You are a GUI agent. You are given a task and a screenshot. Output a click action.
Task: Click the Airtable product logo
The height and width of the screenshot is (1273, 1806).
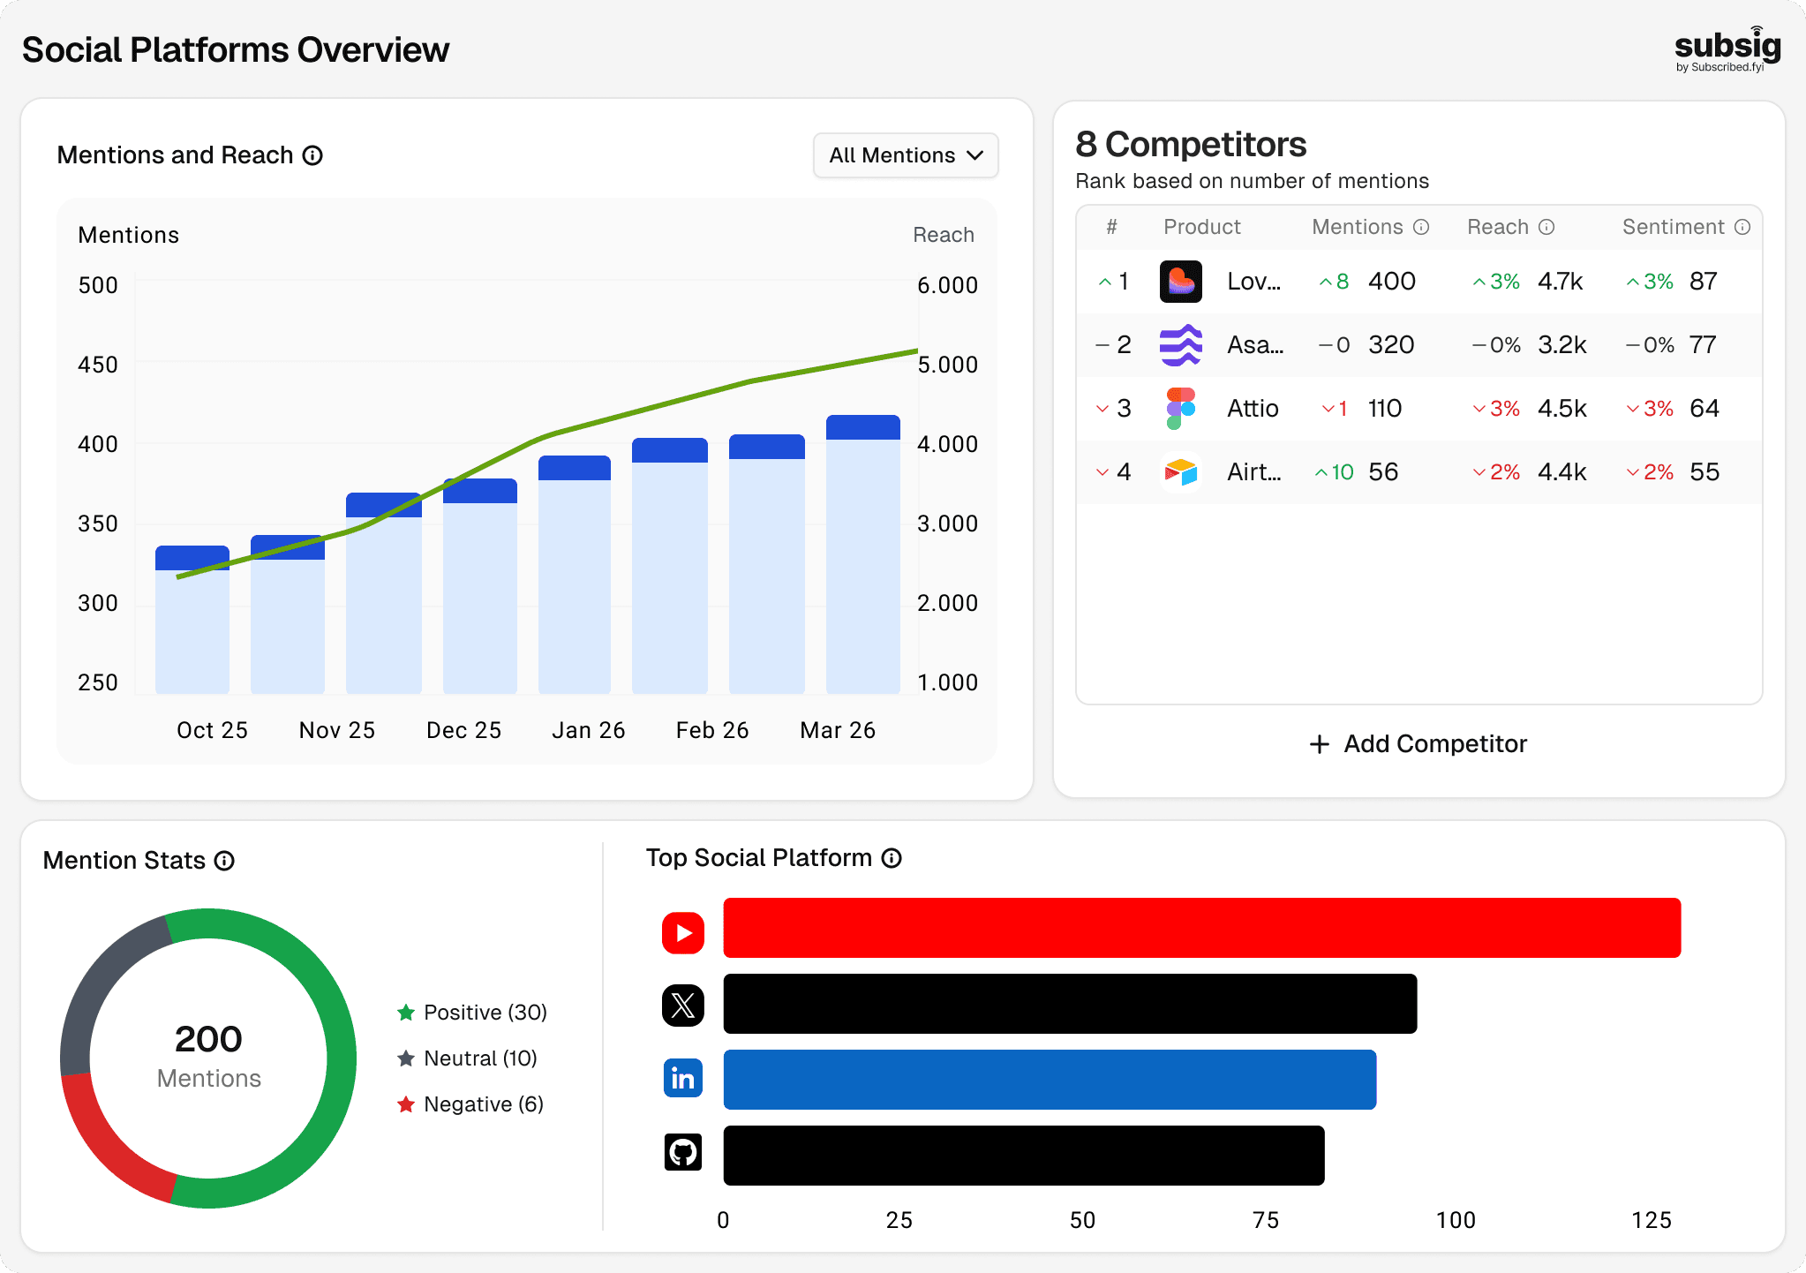[x=1180, y=472]
